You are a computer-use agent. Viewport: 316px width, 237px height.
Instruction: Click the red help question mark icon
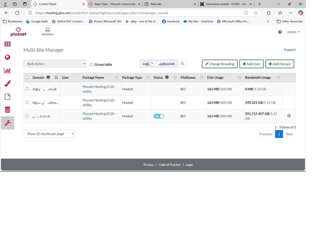pos(280,32)
